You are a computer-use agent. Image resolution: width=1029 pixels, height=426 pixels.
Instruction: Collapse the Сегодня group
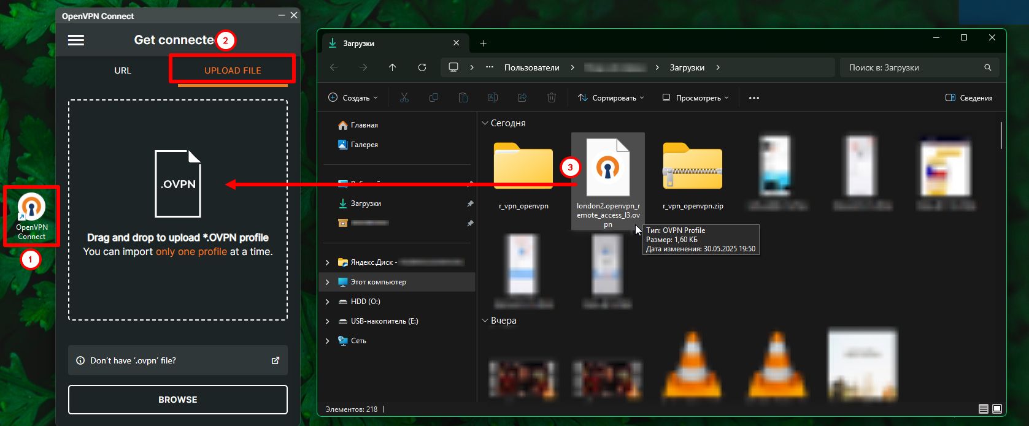pyautogui.click(x=484, y=123)
